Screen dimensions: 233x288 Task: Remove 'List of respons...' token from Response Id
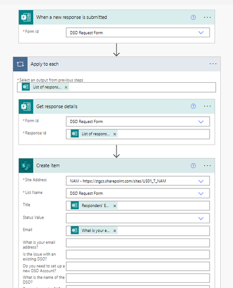[x=115, y=134]
